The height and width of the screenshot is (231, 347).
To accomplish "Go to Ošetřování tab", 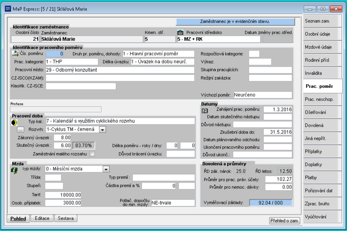I will coord(322,112).
